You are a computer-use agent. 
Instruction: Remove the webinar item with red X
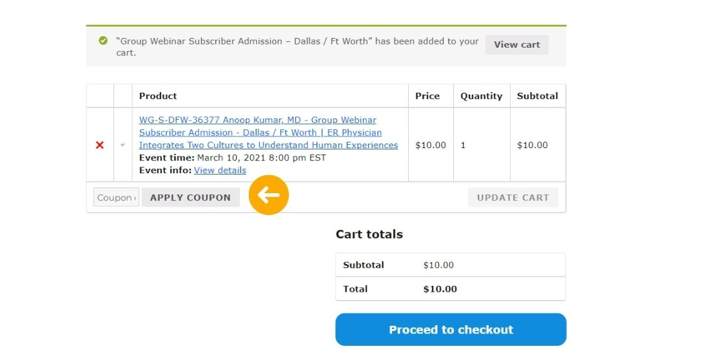(99, 145)
